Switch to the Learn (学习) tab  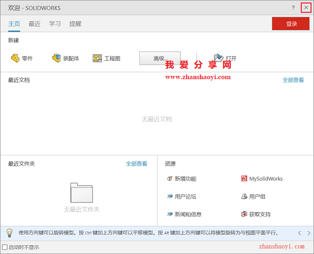coord(54,24)
